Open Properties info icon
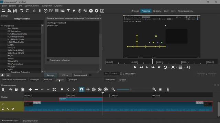This screenshot has height=123, width=220. 40,11
